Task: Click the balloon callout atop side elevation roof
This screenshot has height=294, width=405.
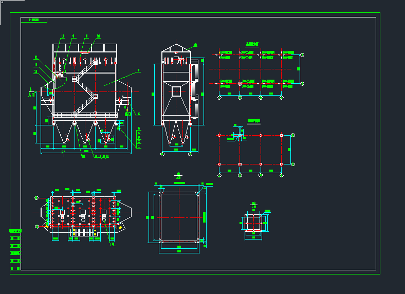Action: (x=196, y=45)
